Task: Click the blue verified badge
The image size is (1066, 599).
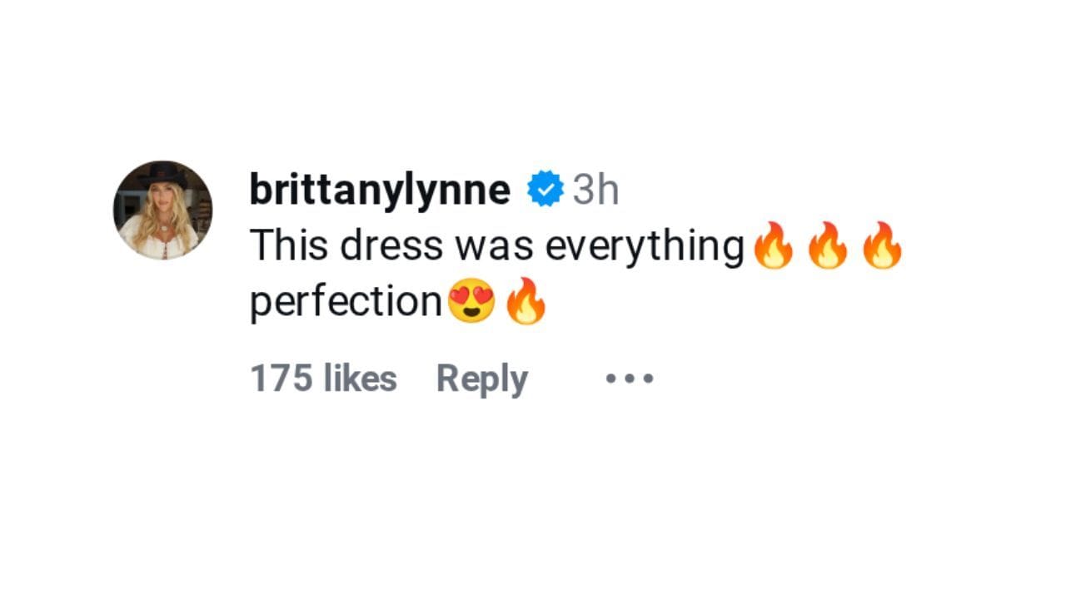Action: [x=545, y=191]
